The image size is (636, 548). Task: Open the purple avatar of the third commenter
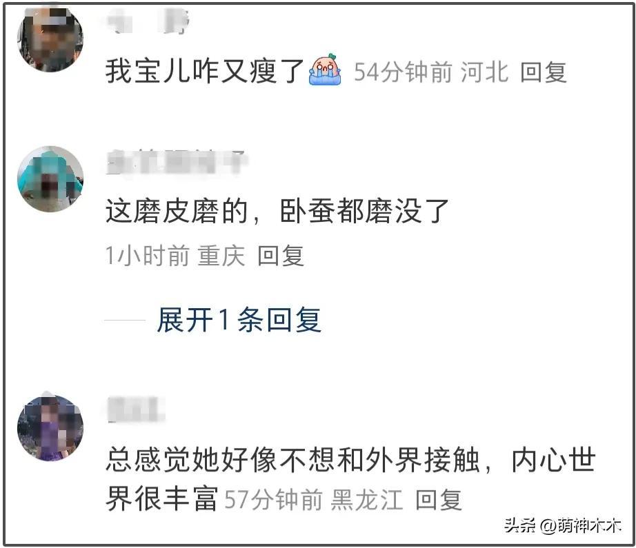pos(50,427)
